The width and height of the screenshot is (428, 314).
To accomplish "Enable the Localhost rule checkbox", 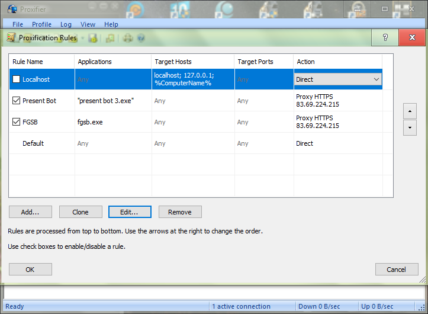I will (17, 79).
